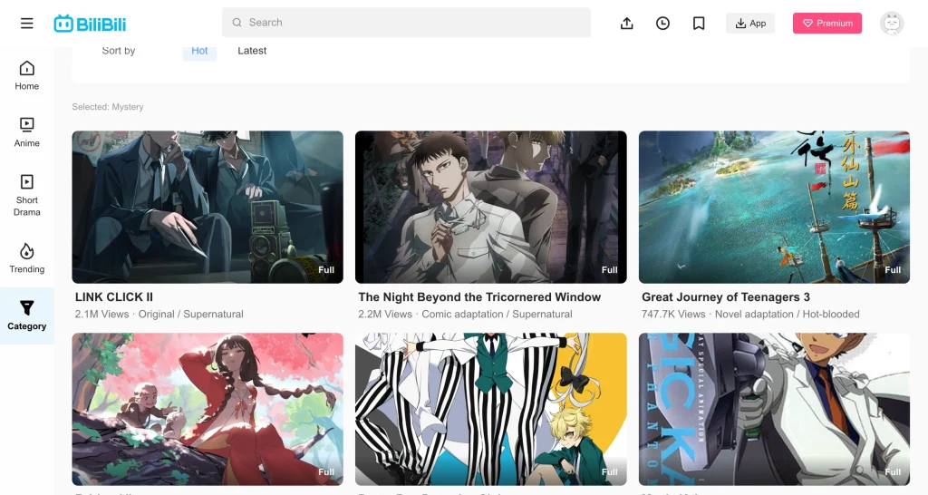Click the search magnifier icon

(237, 23)
